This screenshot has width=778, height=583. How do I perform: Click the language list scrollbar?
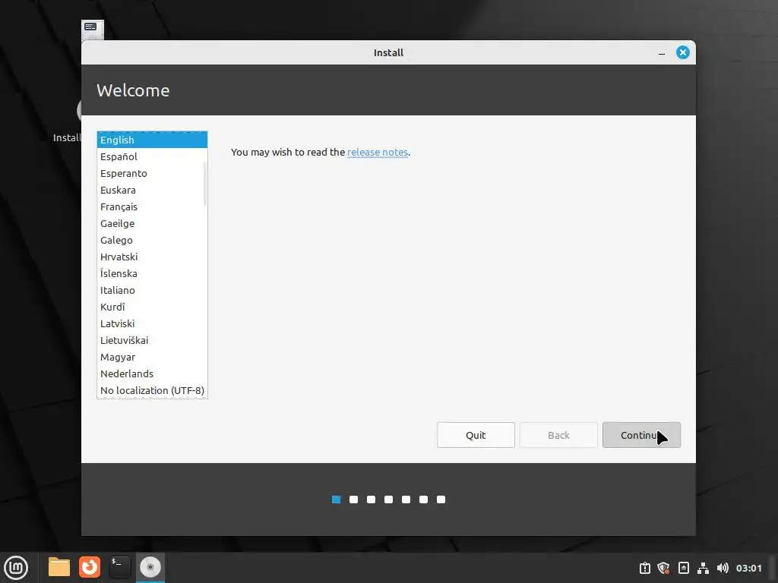click(x=205, y=184)
